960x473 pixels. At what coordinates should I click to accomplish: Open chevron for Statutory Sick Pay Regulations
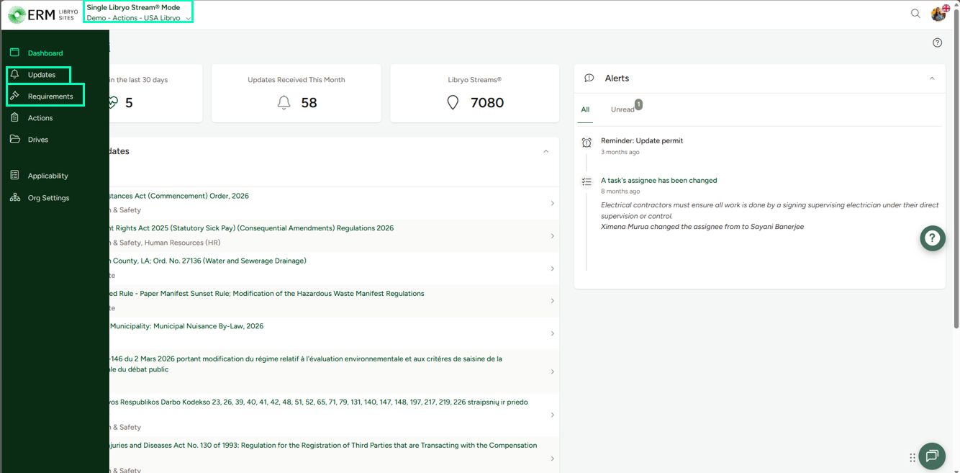pyautogui.click(x=553, y=236)
